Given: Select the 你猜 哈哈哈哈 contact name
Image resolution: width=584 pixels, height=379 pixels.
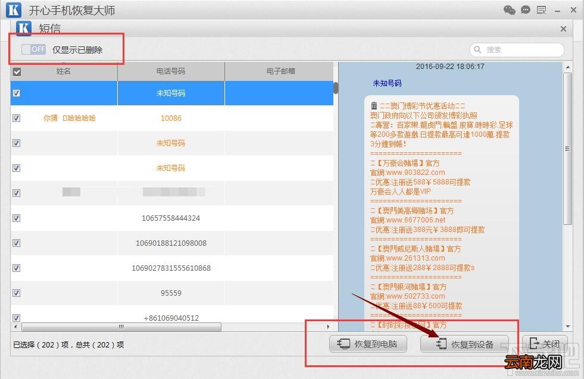Looking at the screenshot, I should pos(69,118).
